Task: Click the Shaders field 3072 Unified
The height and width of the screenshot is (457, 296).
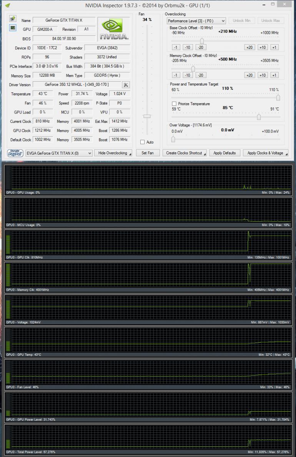Action: [107, 57]
